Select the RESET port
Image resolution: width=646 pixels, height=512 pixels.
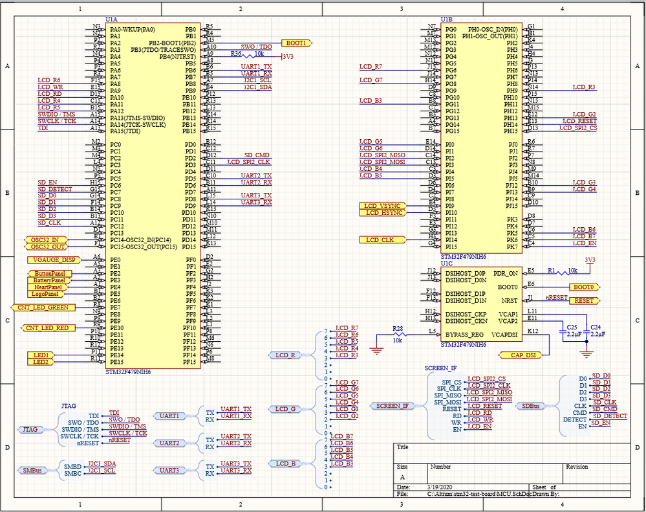pyautogui.click(x=584, y=300)
